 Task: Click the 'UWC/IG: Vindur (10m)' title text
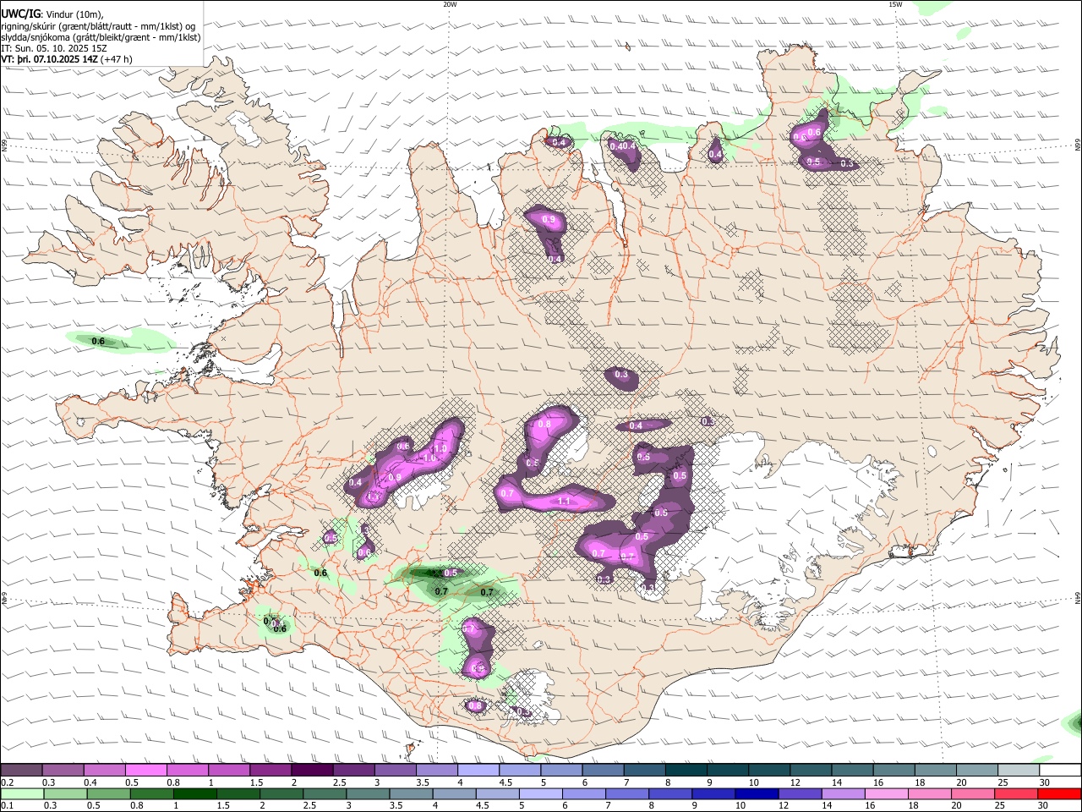click(52, 13)
